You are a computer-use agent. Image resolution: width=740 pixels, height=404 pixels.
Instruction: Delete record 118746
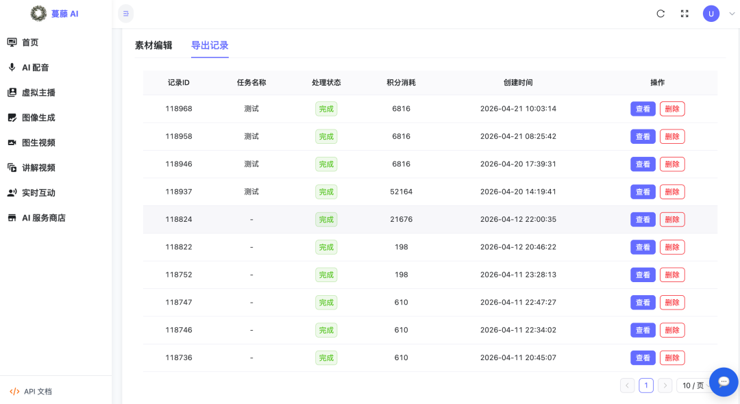(x=672, y=330)
